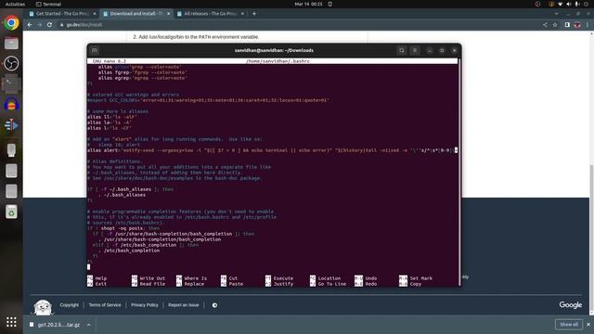This screenshot has width=594, height=334.
Task: Go back in Chrome
Action: tap(30, 25)
